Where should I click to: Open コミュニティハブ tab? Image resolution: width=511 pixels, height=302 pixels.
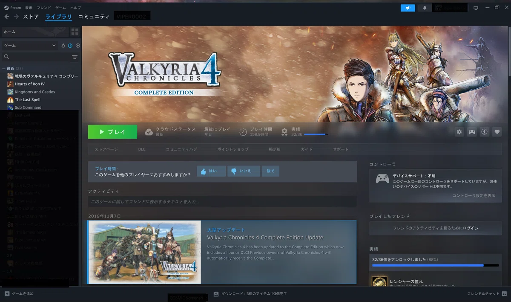181,149
